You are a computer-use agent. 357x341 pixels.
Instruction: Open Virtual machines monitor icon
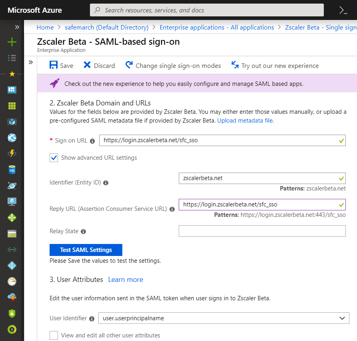tap(12, 202)
